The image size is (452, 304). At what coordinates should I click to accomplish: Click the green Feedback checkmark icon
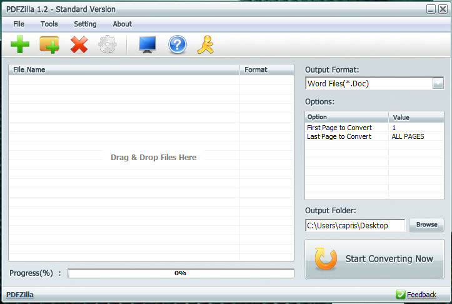400,295
